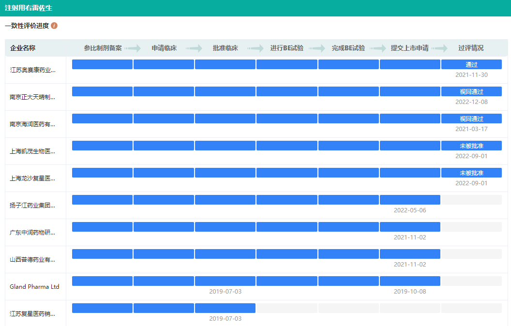The image size is (511, 326).
Task: Click arrow icon after 提交上市申请
Action: (440, 48)
